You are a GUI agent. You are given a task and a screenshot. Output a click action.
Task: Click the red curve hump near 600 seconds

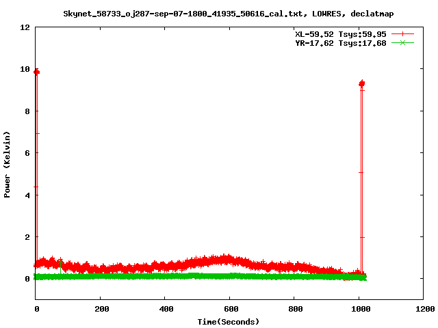click(227, 260)
